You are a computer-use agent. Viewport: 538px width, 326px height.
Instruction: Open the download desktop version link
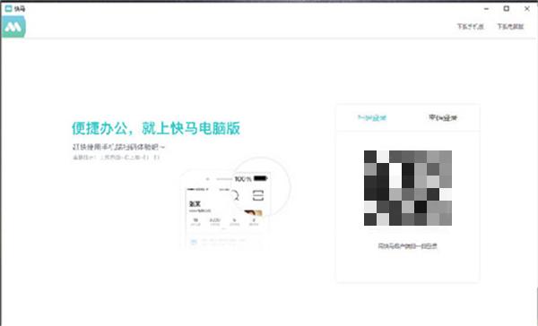tap(510, 26)
